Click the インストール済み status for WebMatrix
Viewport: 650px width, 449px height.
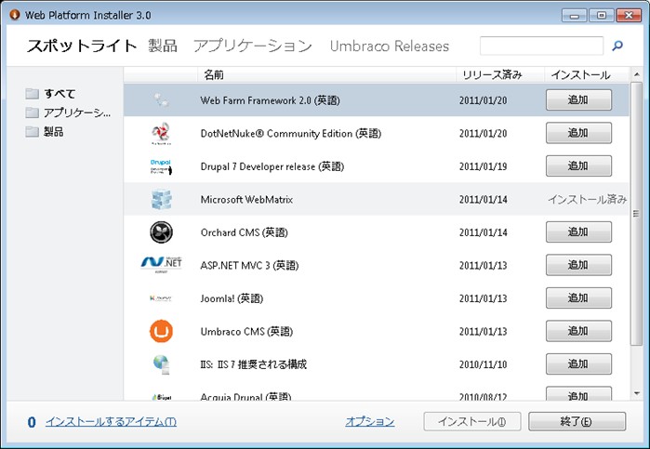coord(588,200)
